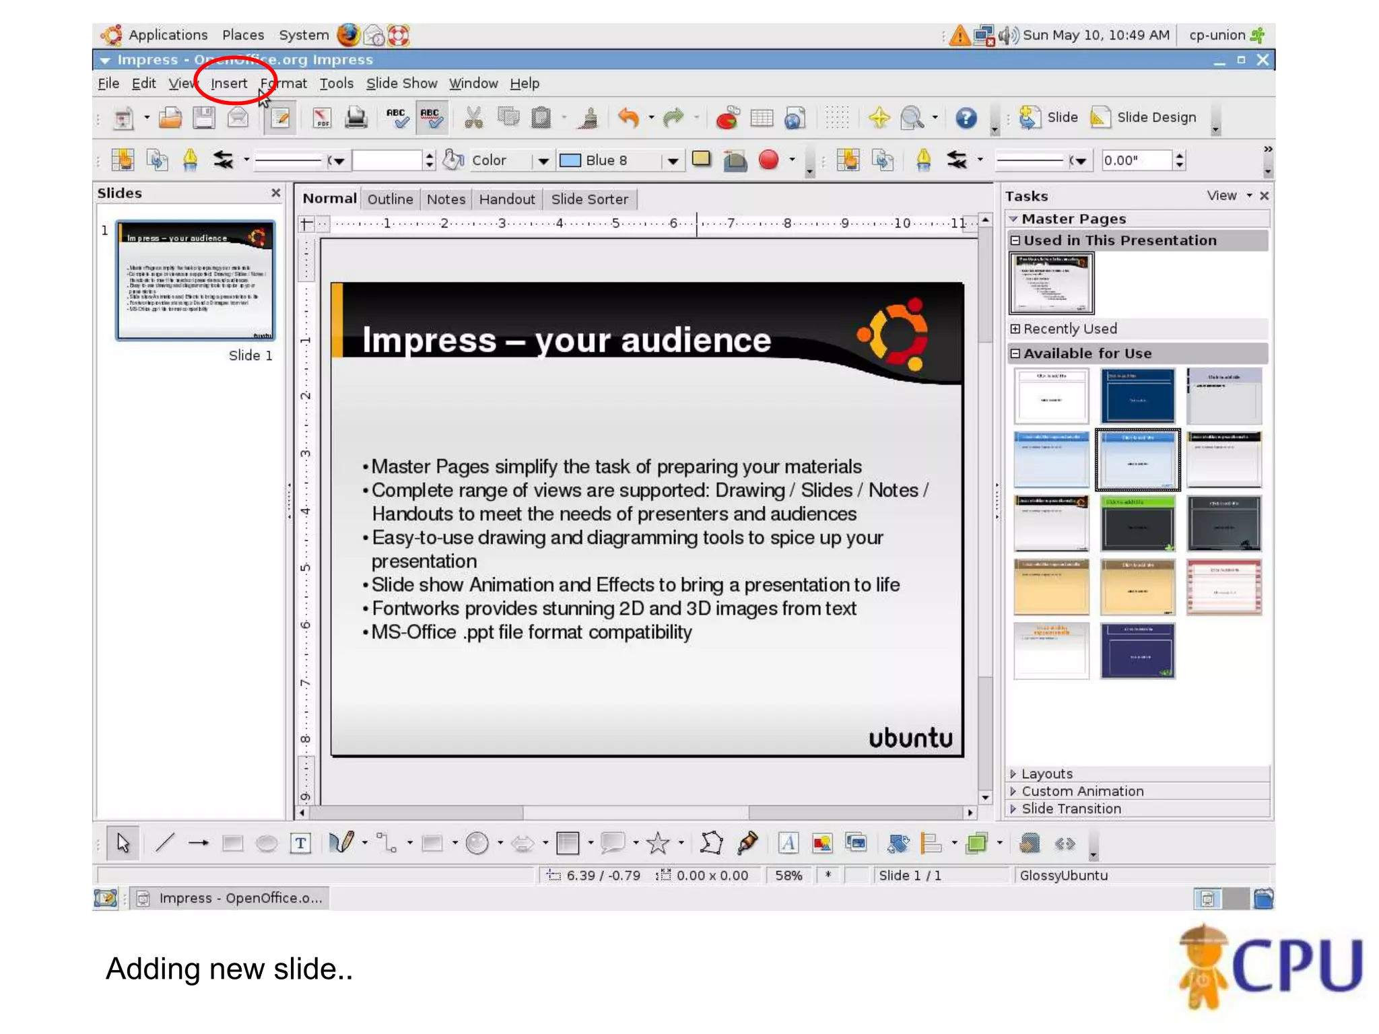Click the Open folder icon
Image resolution: width=1379 pixels, height=1034 pixels.
click(170, 118)
